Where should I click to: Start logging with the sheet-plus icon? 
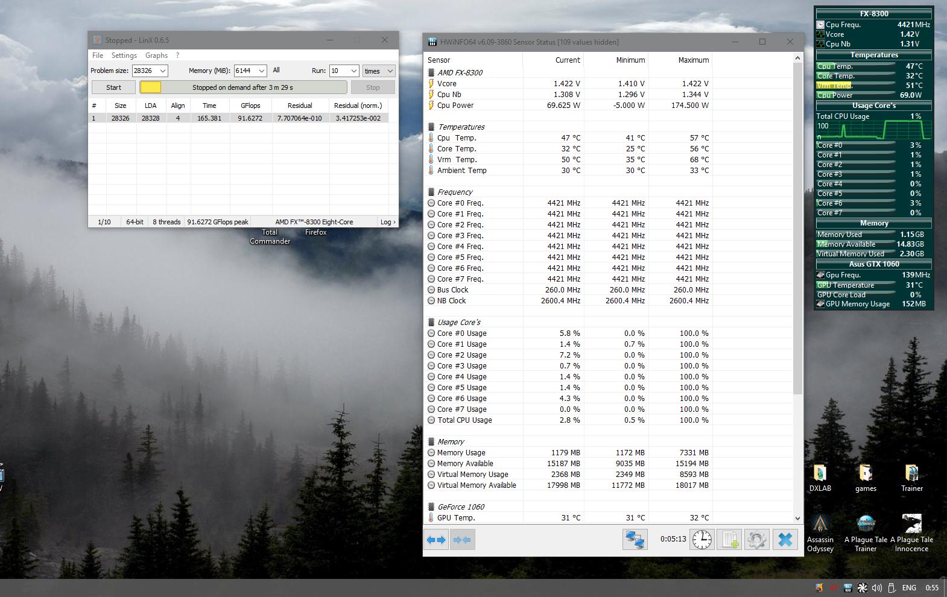pyautogui.click(x=729, y=540)
